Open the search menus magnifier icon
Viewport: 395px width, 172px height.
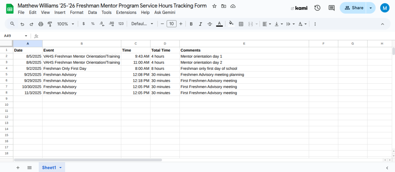[12, 24]
